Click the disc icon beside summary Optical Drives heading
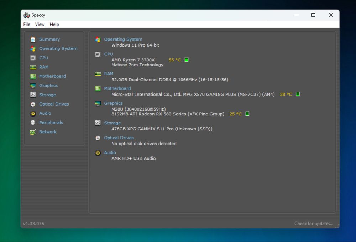Image resolution: width=356 pixels, height=242 pixels. [98, 138]
